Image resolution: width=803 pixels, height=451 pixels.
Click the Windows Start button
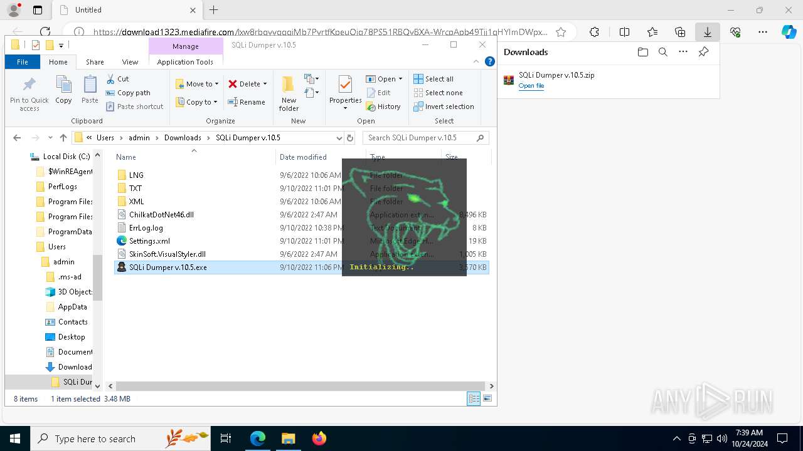pos(14,438)
